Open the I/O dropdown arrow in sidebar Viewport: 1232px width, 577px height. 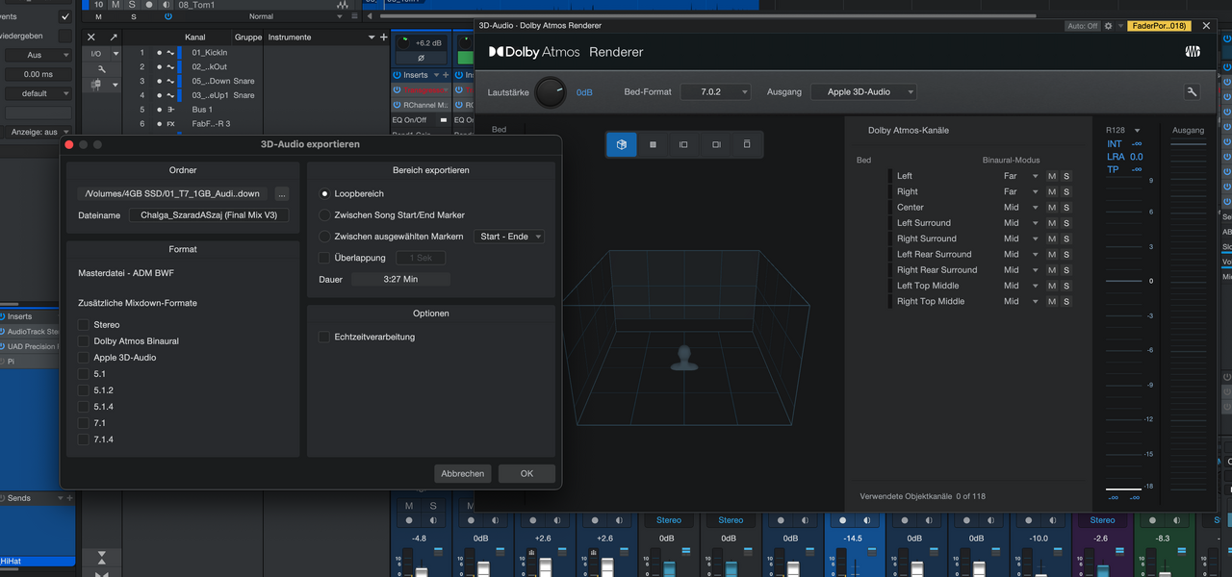pyautogui.click(x=116, y=54)
